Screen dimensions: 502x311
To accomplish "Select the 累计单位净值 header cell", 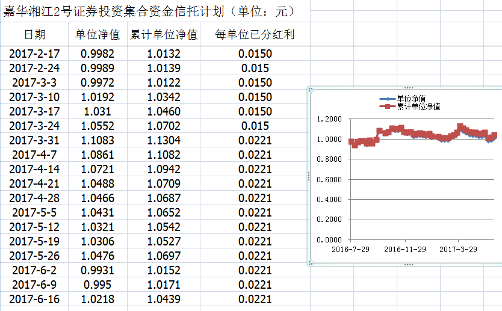I will (164, 35).
